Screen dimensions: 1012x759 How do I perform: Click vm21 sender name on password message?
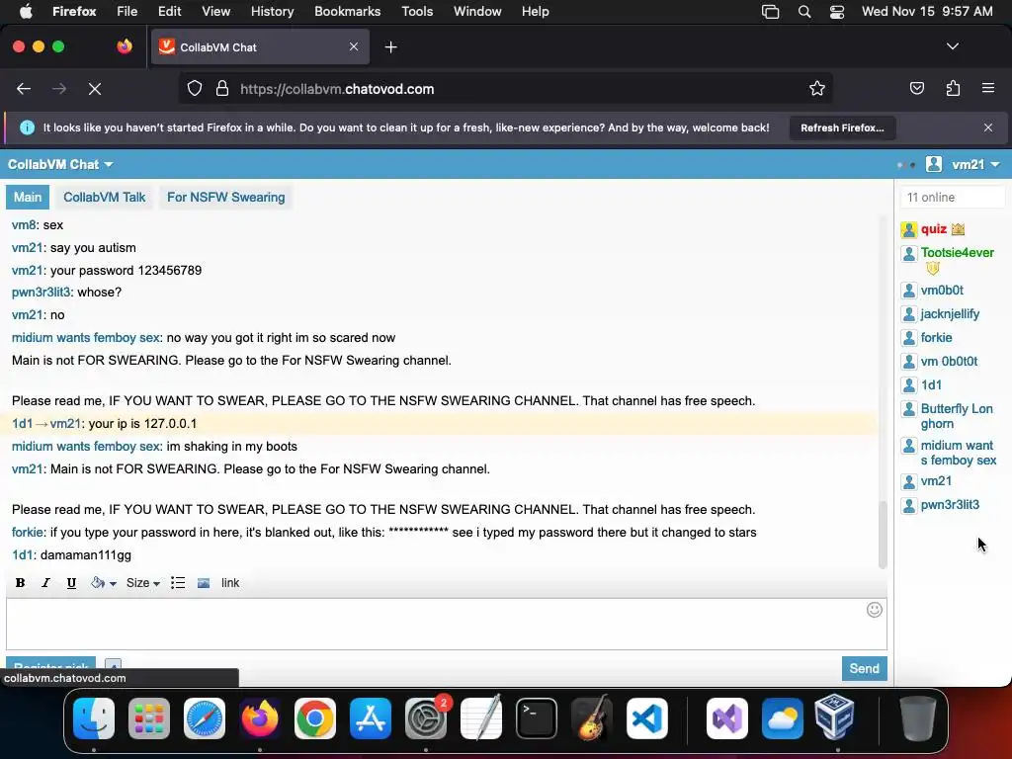27,270
